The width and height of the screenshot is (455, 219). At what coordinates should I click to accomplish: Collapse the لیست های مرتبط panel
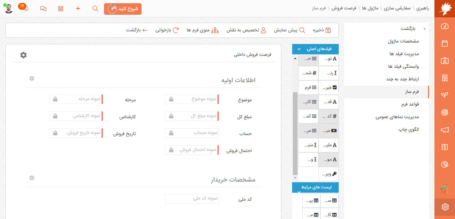click(299, 192)
